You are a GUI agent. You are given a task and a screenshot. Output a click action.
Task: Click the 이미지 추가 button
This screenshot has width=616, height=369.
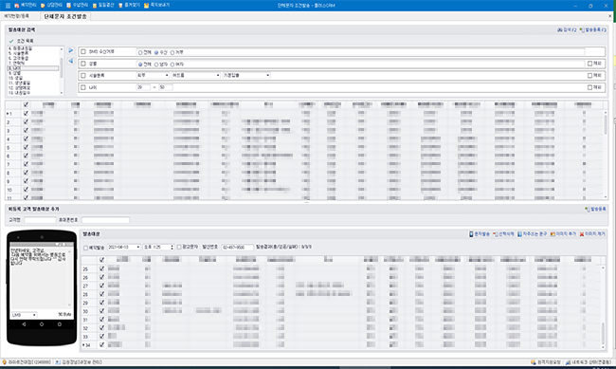(563, 234)
